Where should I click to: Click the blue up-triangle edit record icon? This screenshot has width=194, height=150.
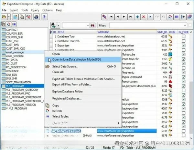pos(150,17)
